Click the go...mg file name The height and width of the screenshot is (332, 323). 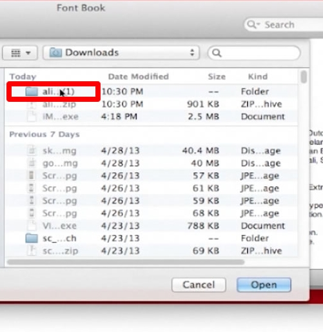pyautogui.click(x=60, y=163)
